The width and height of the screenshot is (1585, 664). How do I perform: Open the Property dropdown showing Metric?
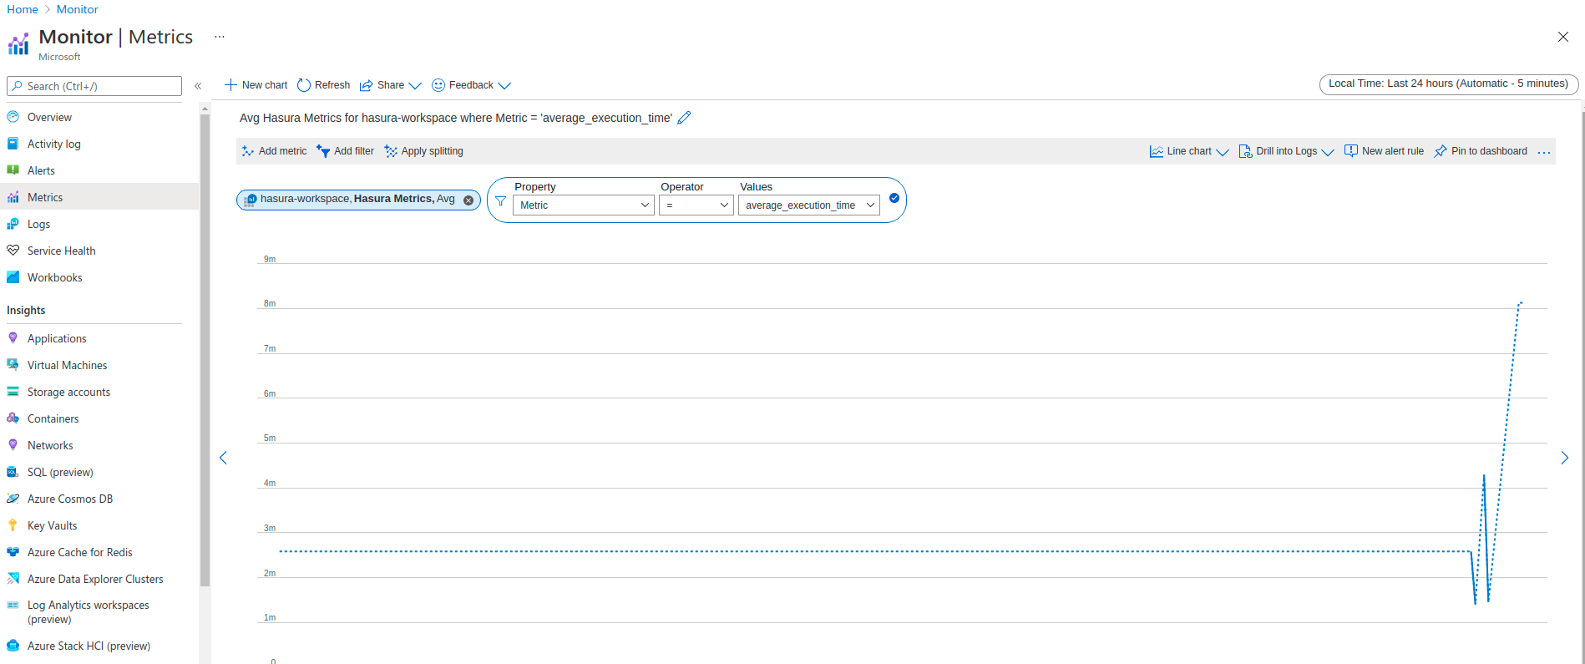pyautogui.click(x=583, y=205)
